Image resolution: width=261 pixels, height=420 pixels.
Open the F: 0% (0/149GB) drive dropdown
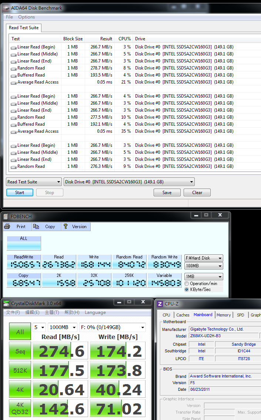click(x=113, y=327)
